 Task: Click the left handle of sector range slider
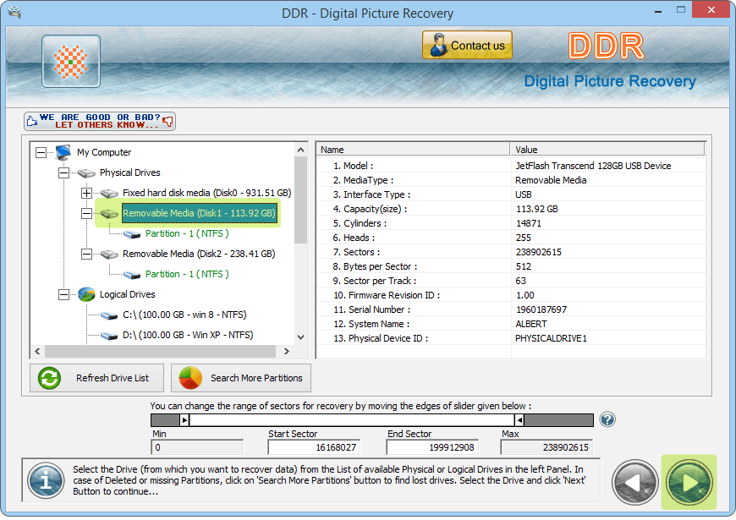pos(184,419)
